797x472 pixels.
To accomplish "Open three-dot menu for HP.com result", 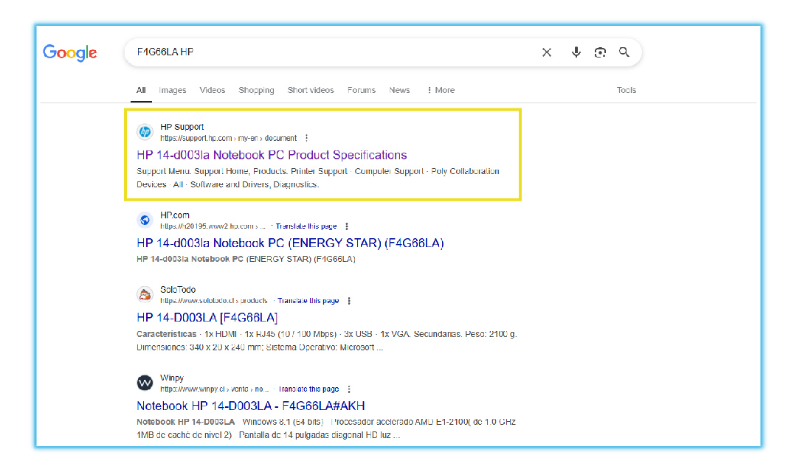I will click(347, 226).
